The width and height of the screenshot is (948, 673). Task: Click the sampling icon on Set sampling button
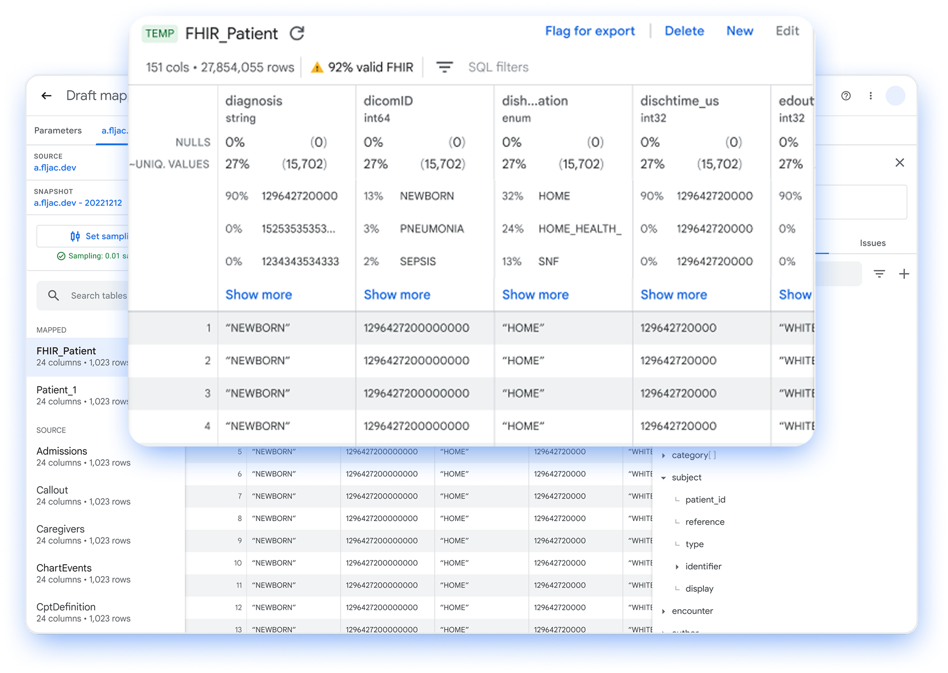point(75,236)
